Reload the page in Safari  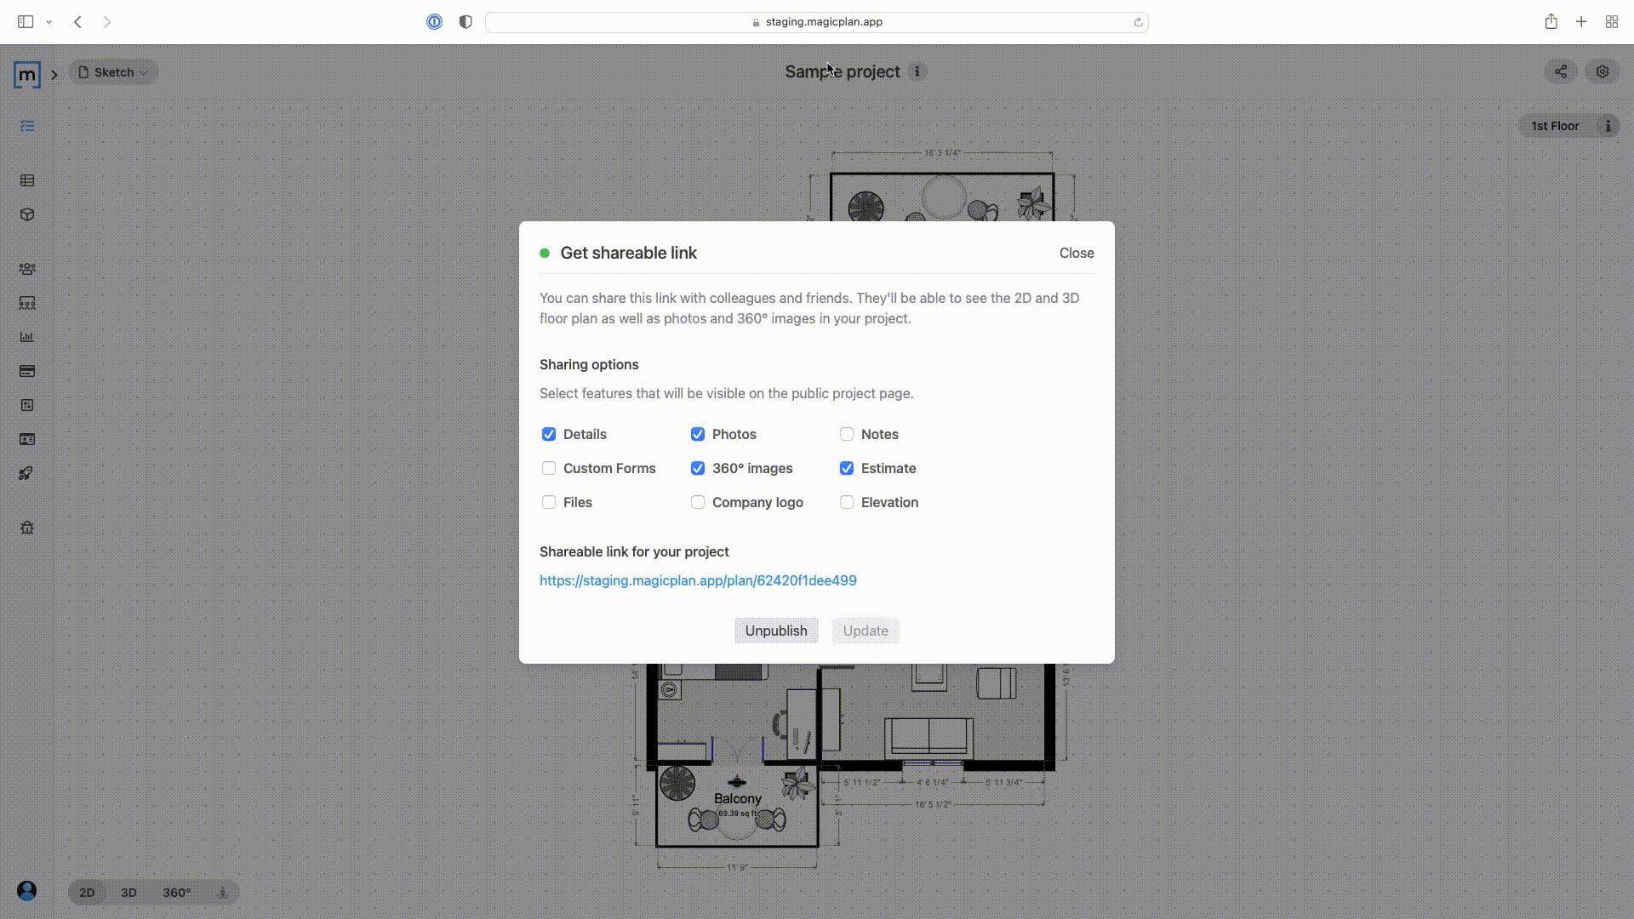tap(1138, 22)
